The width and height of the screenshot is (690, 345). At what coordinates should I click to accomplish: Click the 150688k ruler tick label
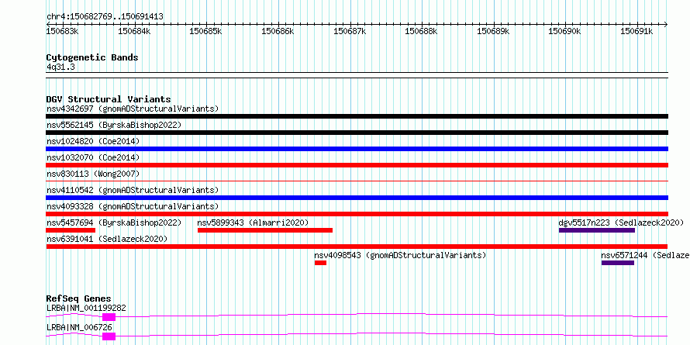coord(422,31)
